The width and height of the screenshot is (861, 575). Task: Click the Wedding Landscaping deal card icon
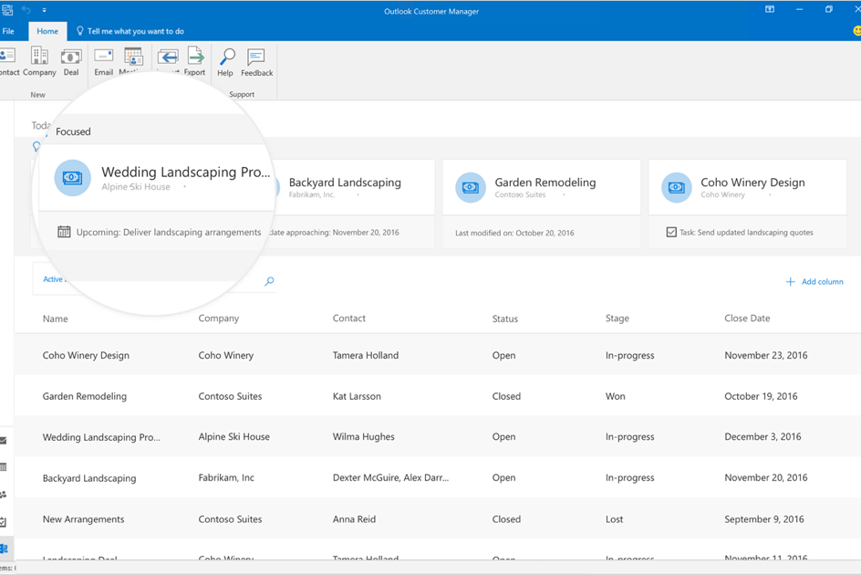point(72,178)
